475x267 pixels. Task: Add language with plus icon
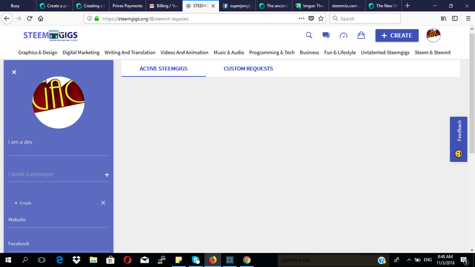106,175
